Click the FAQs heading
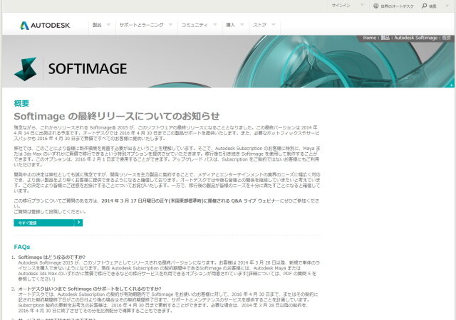 click(x=22, y=247)
